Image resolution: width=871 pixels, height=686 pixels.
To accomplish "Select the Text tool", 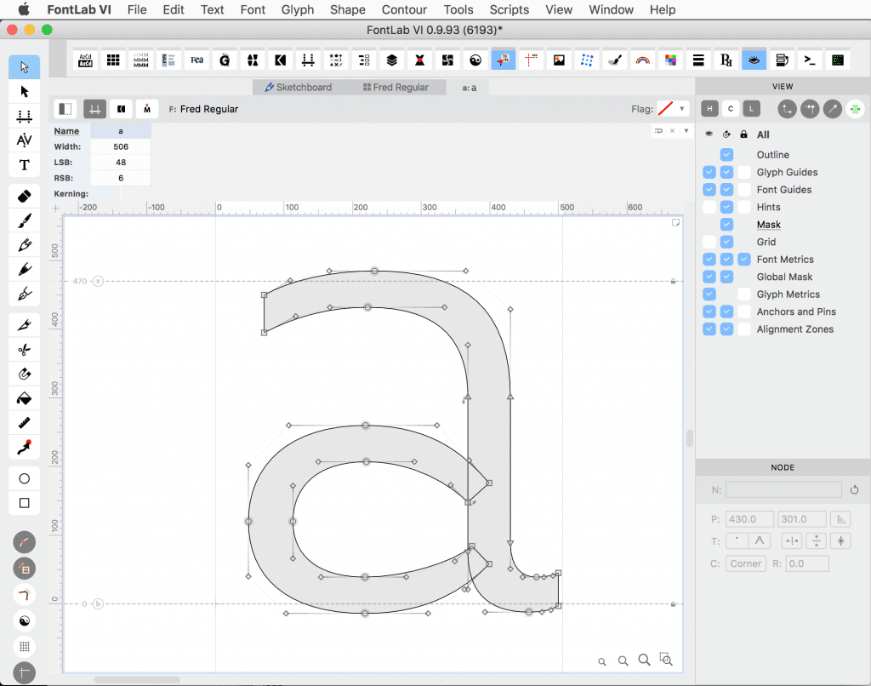I will (x=23, y=165).
